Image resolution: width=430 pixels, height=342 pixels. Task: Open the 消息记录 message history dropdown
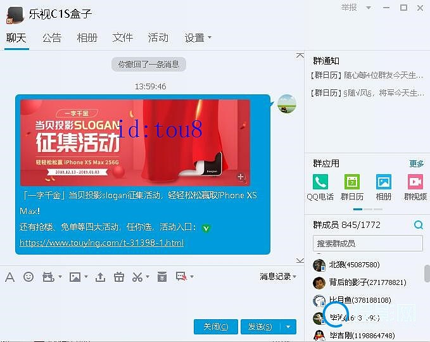pyautogui.click(x=278, y=277)
